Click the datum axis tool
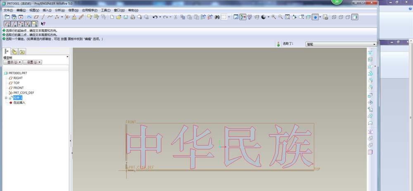 click(x=43, y=17)
